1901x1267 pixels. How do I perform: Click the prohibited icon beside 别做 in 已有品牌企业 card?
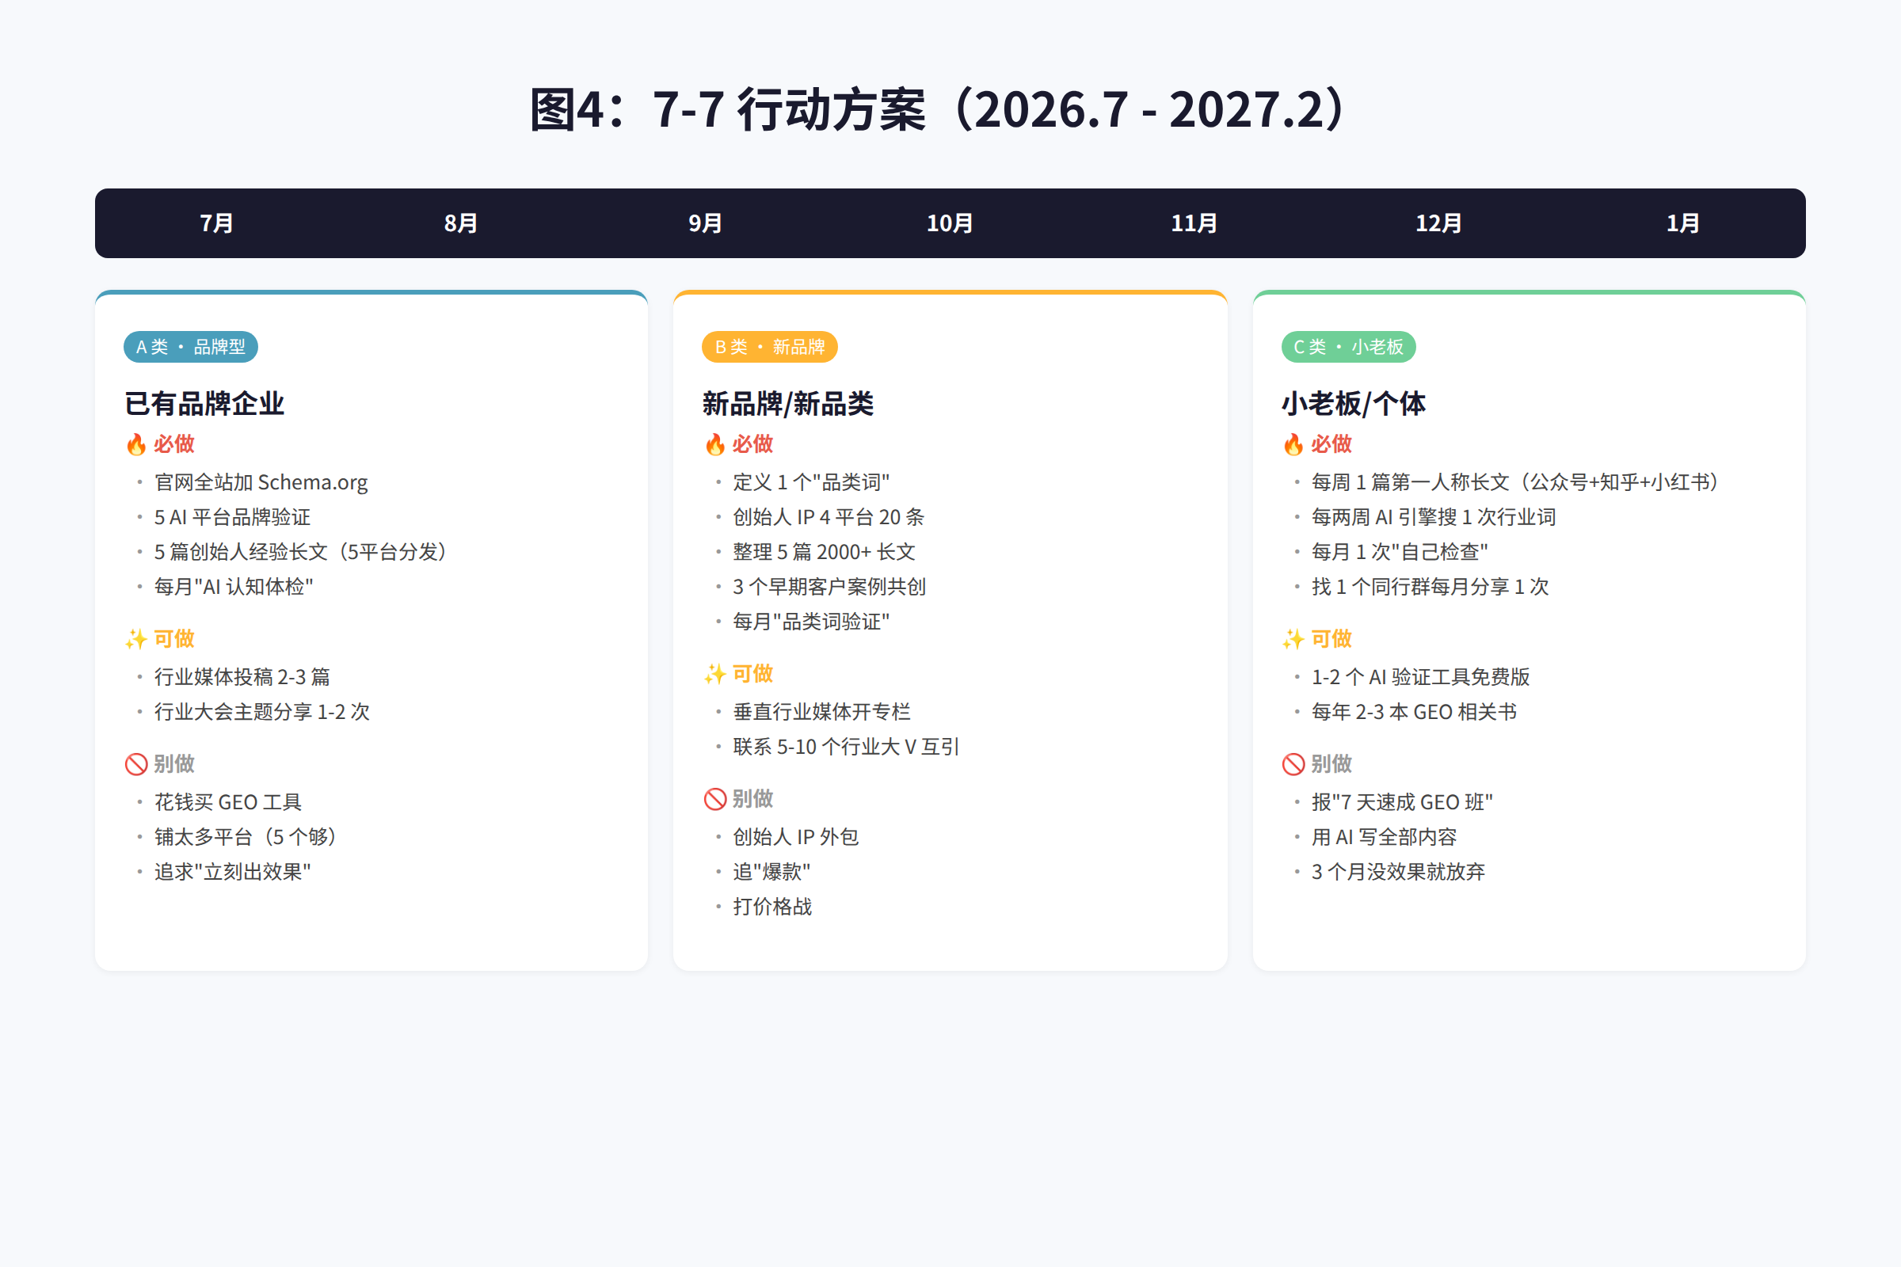135,764
